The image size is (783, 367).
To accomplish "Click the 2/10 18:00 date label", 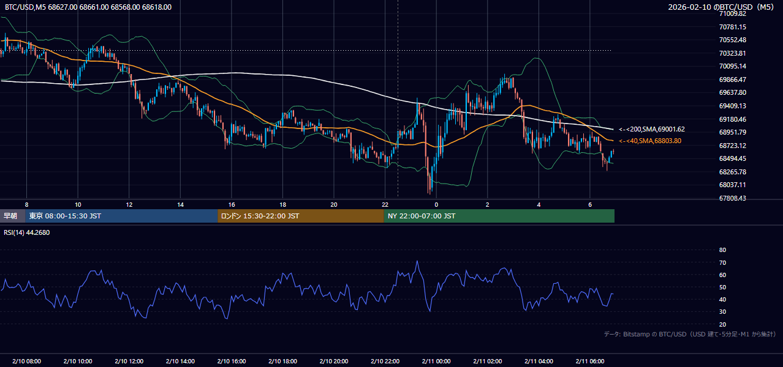I will [282, 361].
